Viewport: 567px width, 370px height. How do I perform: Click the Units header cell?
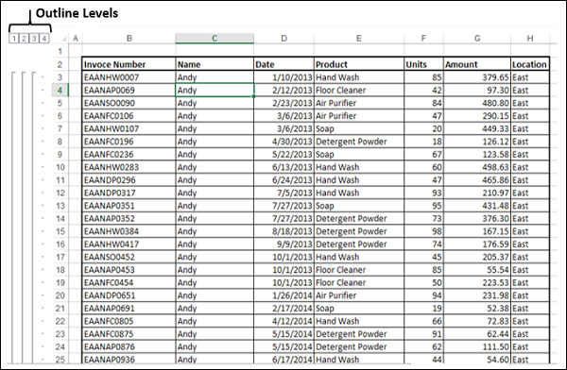[x=423, y=64]
